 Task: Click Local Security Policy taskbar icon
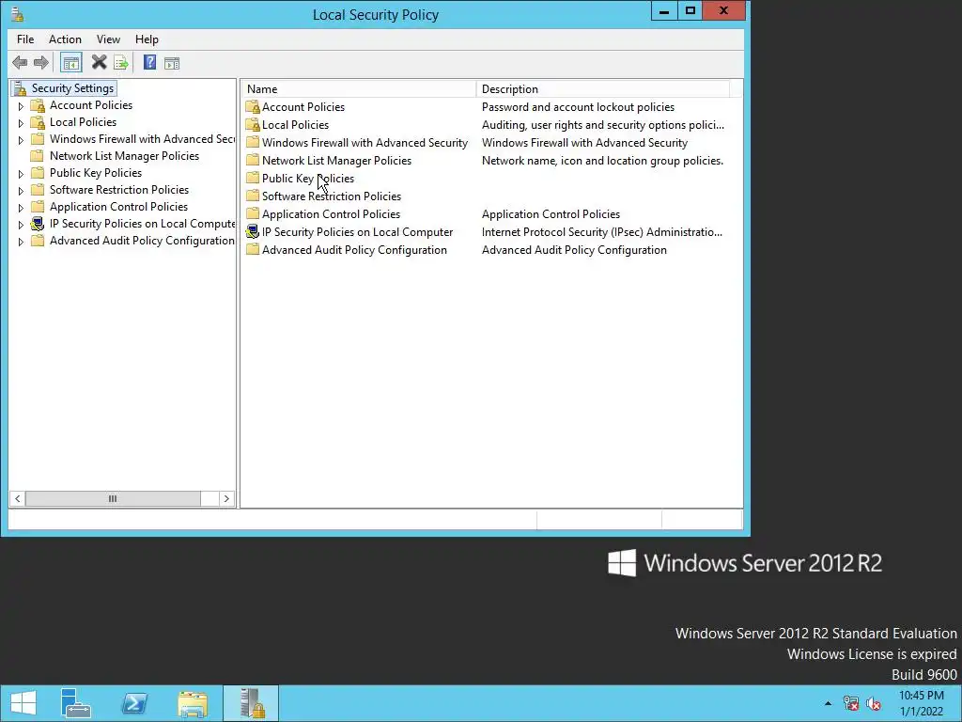(251, 703)
